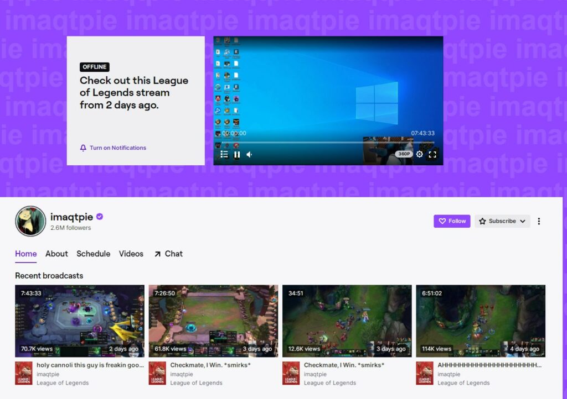Click the notification bell icon

click(83, 148)
